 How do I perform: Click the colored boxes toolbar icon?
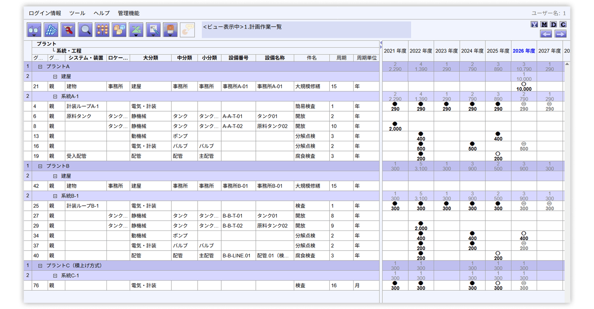click(119, 30)
